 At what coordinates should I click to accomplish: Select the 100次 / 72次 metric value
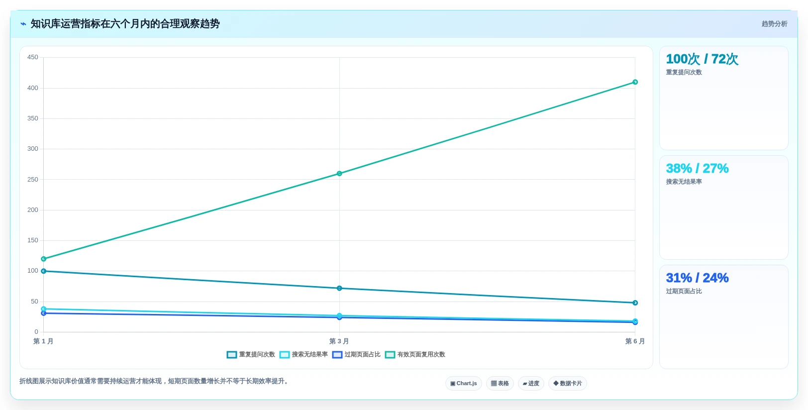[x=702, y=59]
